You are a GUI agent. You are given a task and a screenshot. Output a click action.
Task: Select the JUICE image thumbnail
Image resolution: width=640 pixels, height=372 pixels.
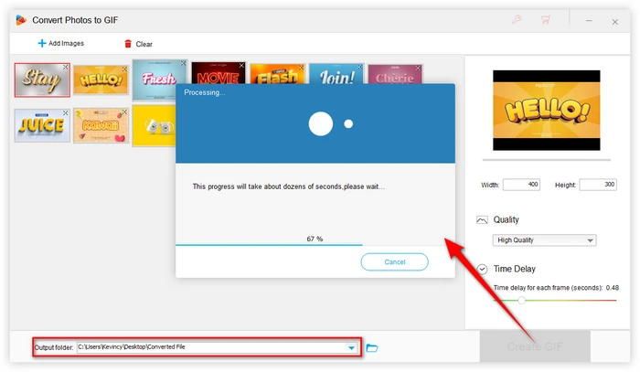(x=42, y=125)
